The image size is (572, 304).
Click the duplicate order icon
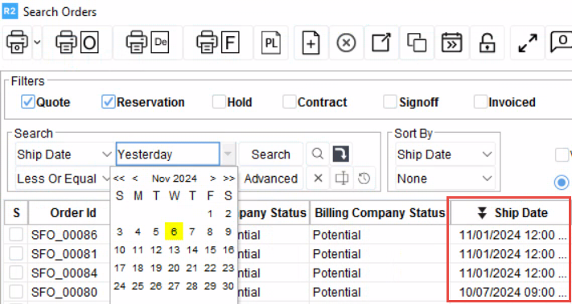(417, 43)
